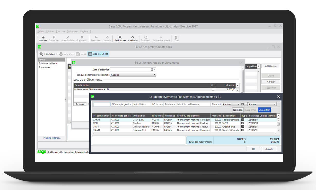Screen dimensions: 316x190
Task: Click the Ajouter button on the right panel
Action: point(271,82)
